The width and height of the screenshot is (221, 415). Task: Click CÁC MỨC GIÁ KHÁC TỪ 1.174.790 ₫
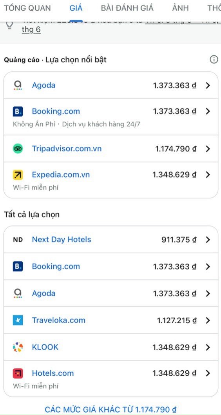[111, 410]
